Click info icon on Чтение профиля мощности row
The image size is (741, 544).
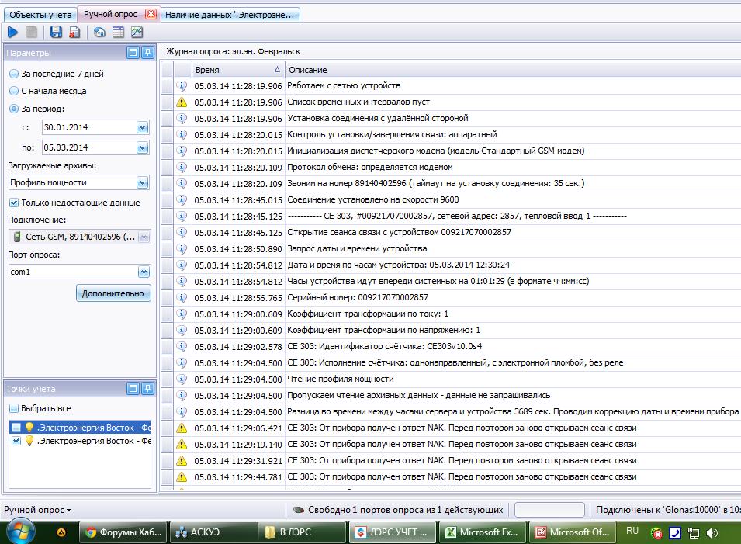(x=182, y=379)
